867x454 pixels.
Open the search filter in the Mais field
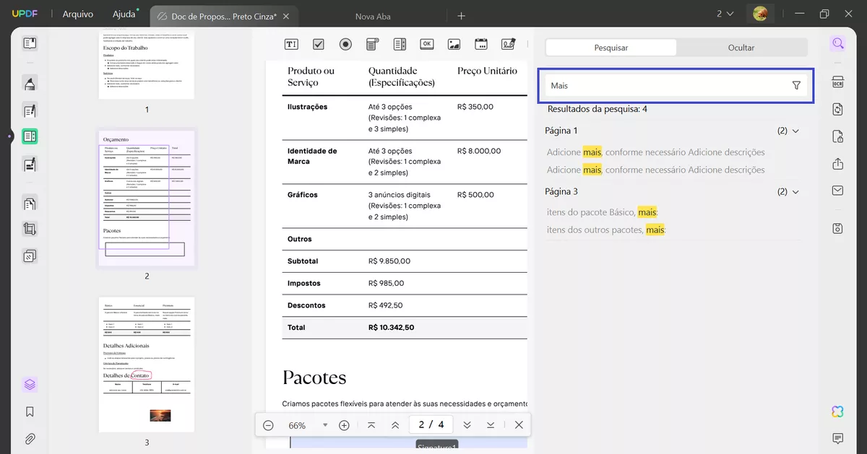[796, 84]
